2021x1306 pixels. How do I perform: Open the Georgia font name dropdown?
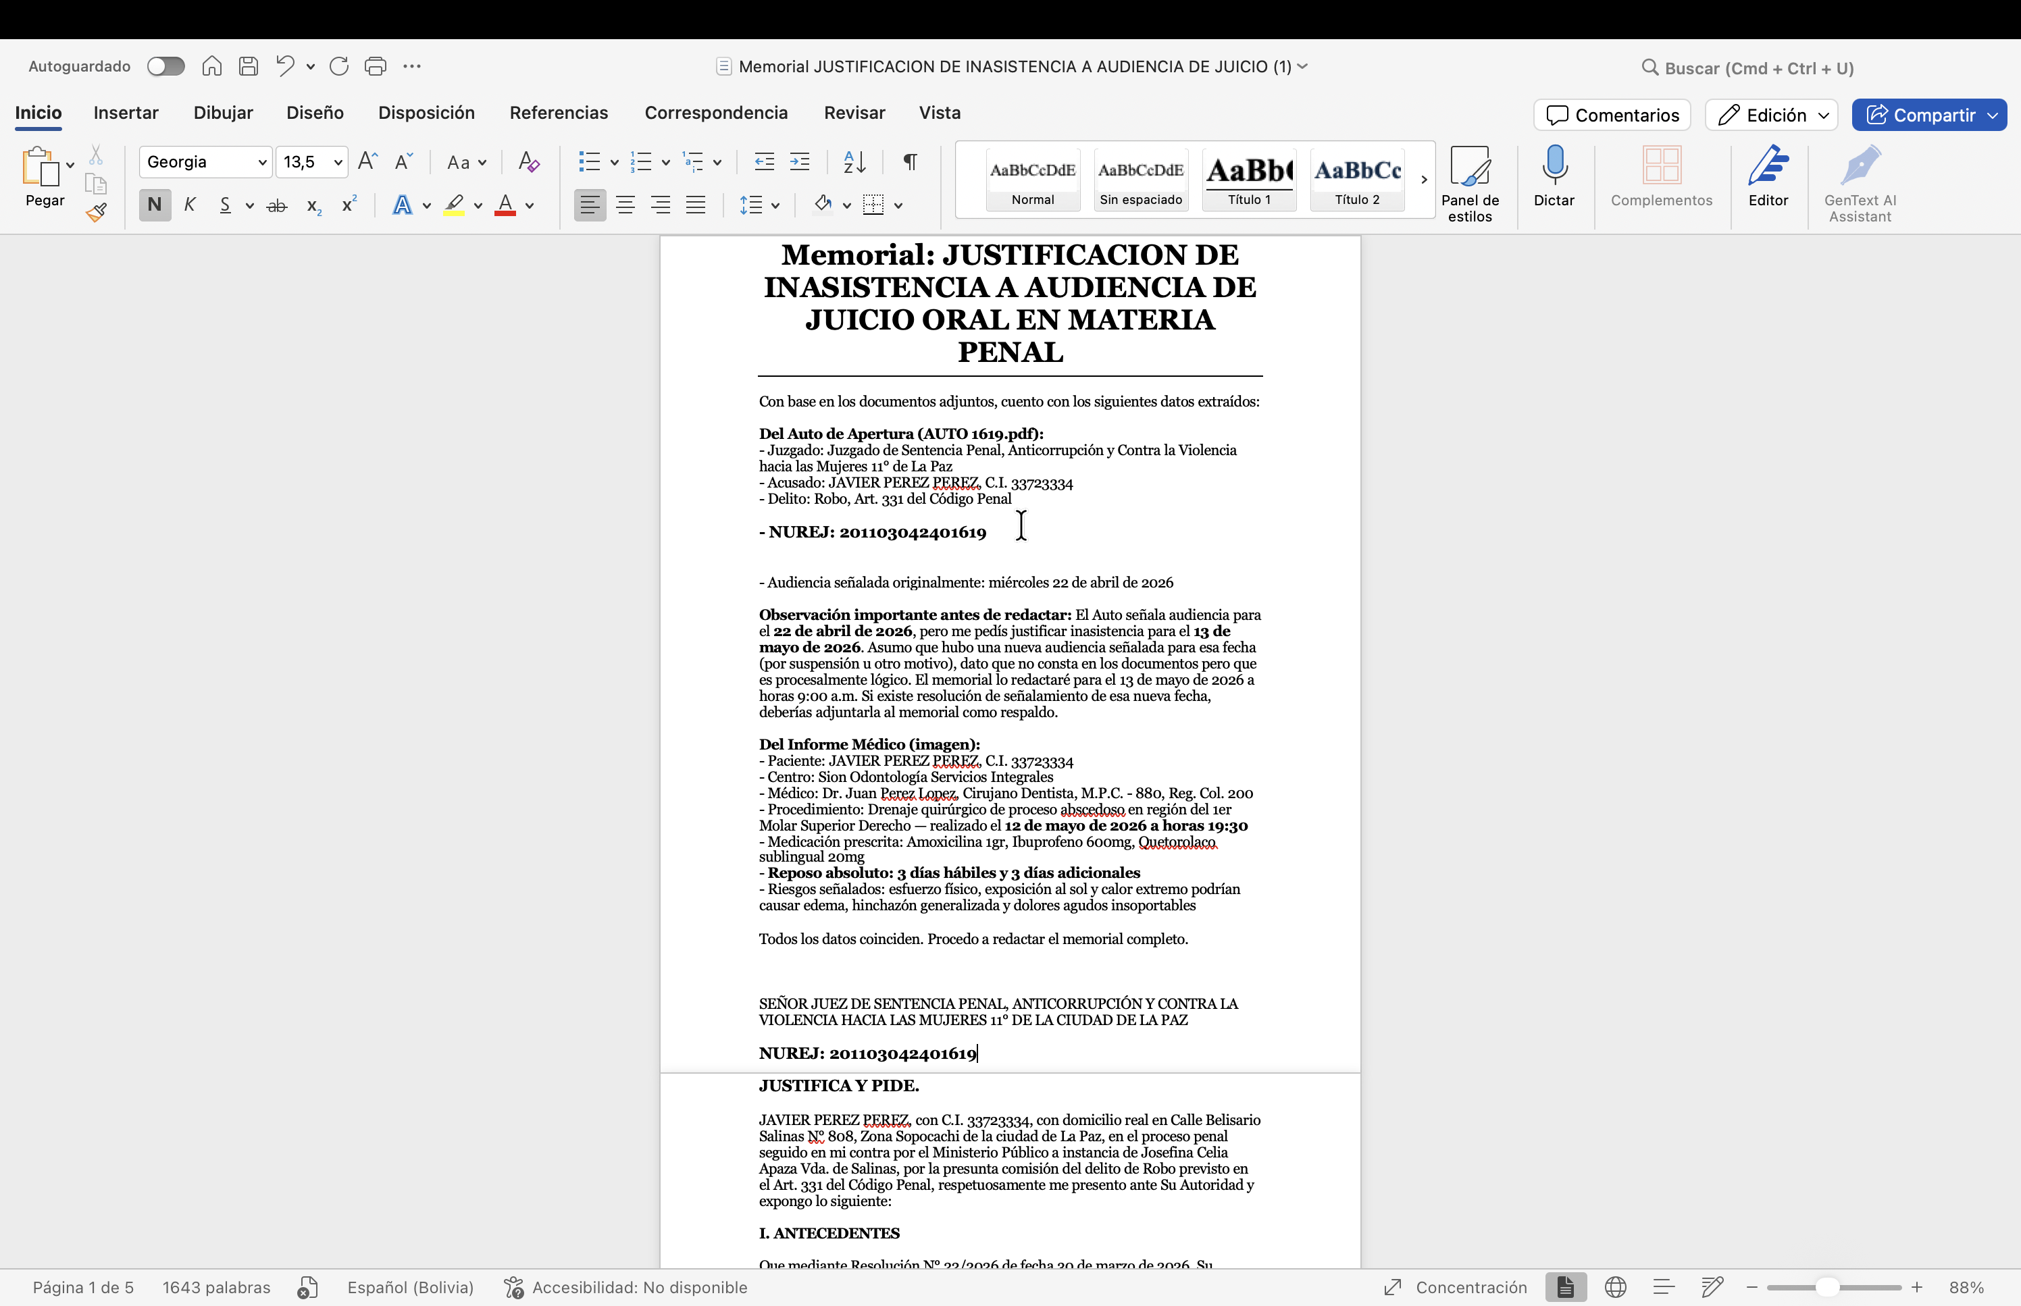(x=262, y=162)
